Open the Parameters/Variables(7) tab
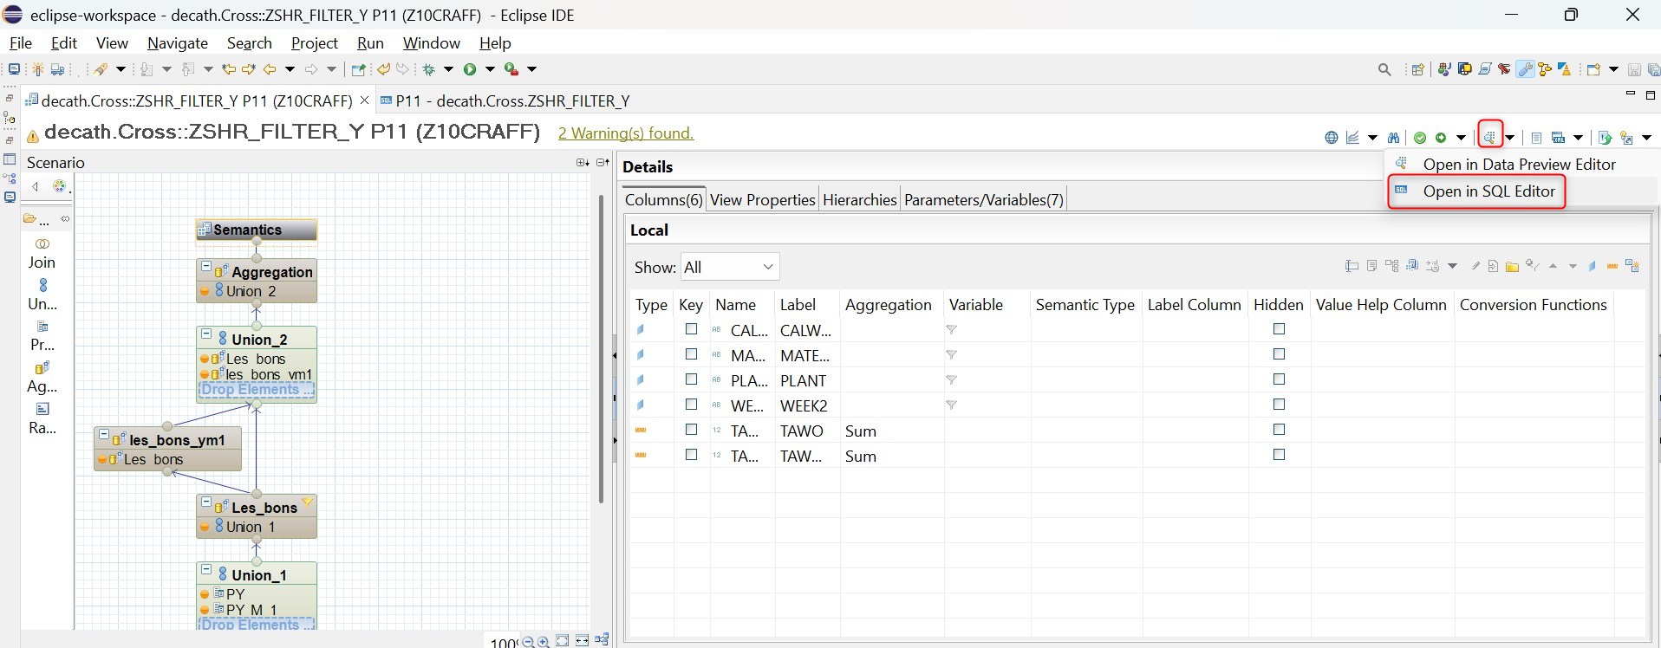This screenshot has width=1661, height=648. click(x=983, y=200)
